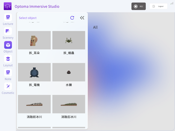This screenshot has width=175, height=131.
Task: Open the Lecture sidebar icon
Action: tap(8, 17)
